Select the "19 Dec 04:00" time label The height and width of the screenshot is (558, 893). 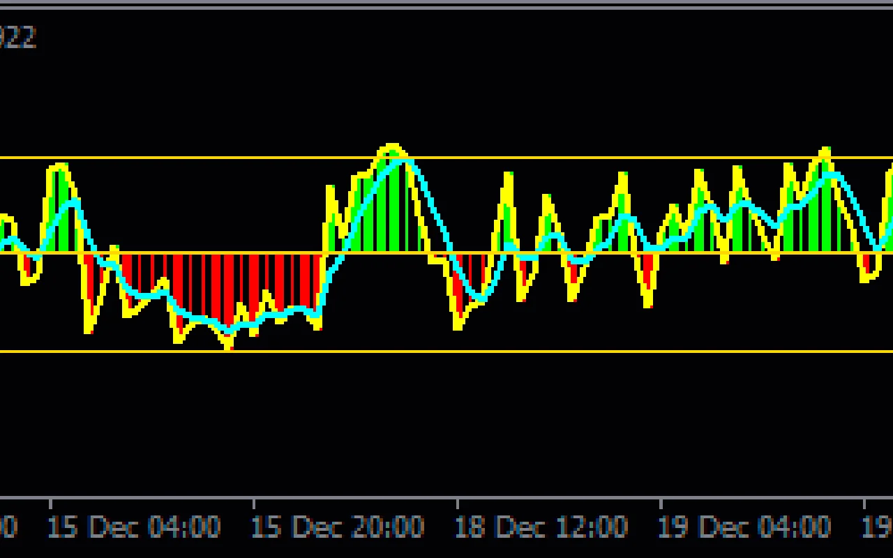(x=744, y=527)
